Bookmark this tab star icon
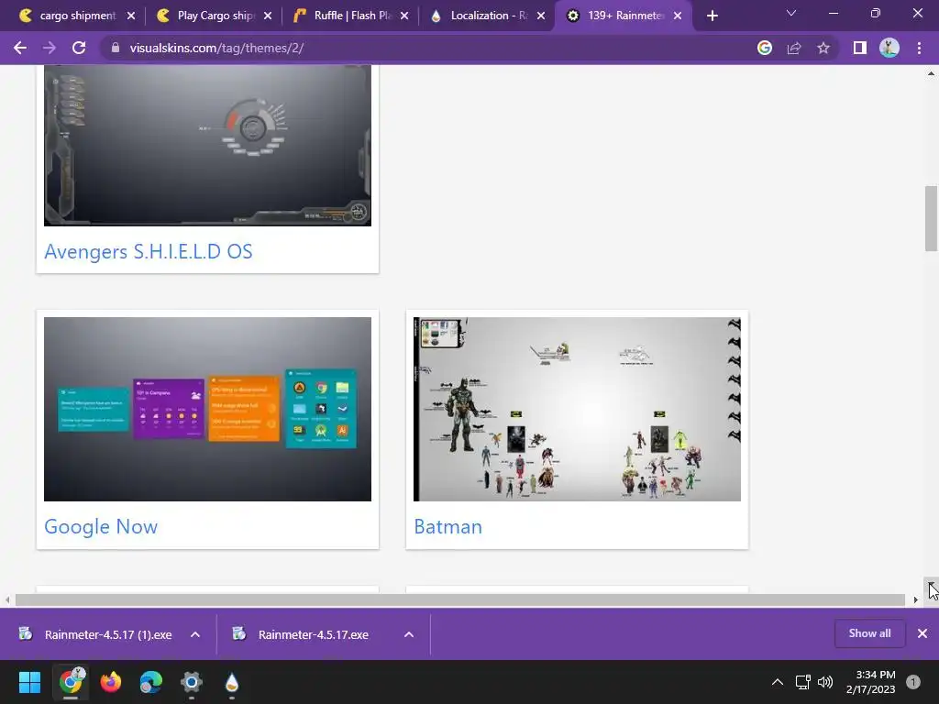The width and height of the screenshot is (939, 704). pos(823,48)
